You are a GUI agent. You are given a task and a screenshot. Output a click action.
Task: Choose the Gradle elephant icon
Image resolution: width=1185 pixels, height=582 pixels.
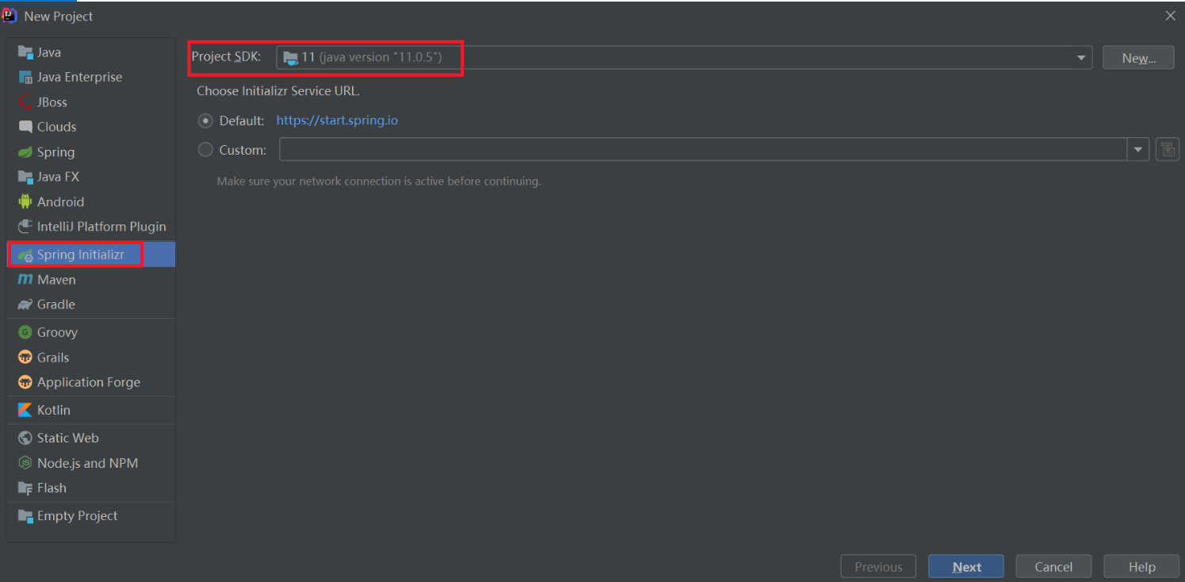25,304
